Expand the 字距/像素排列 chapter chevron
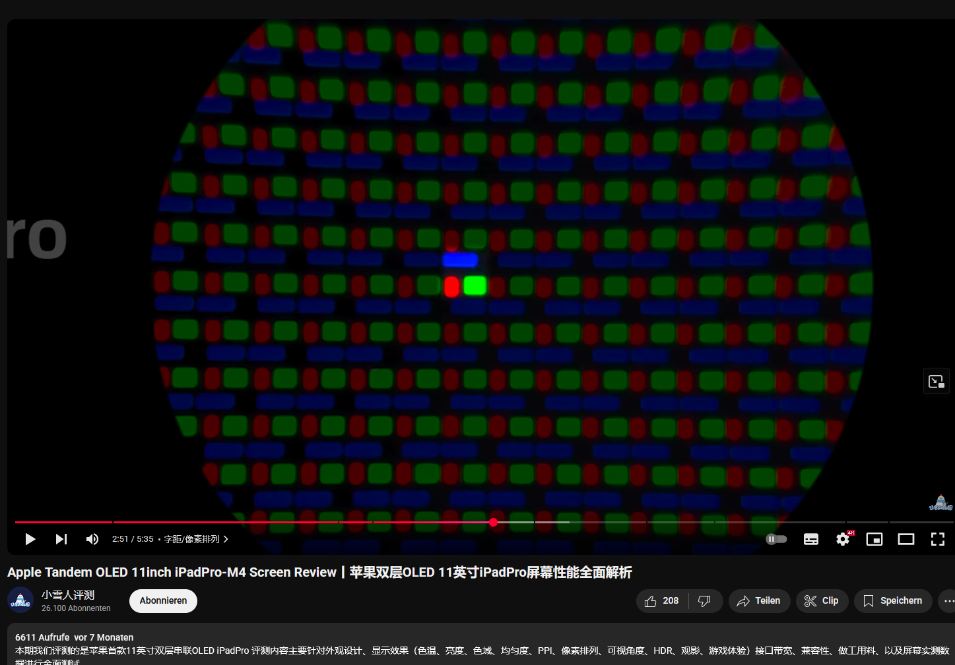Viewport: 955px width, 665px height. [225, 538]
